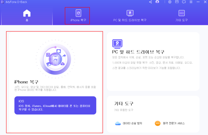Image resolution: width=208 pixels, height=135 pixels.
Task: Open the 홈 tab
Action: [27, 16]
